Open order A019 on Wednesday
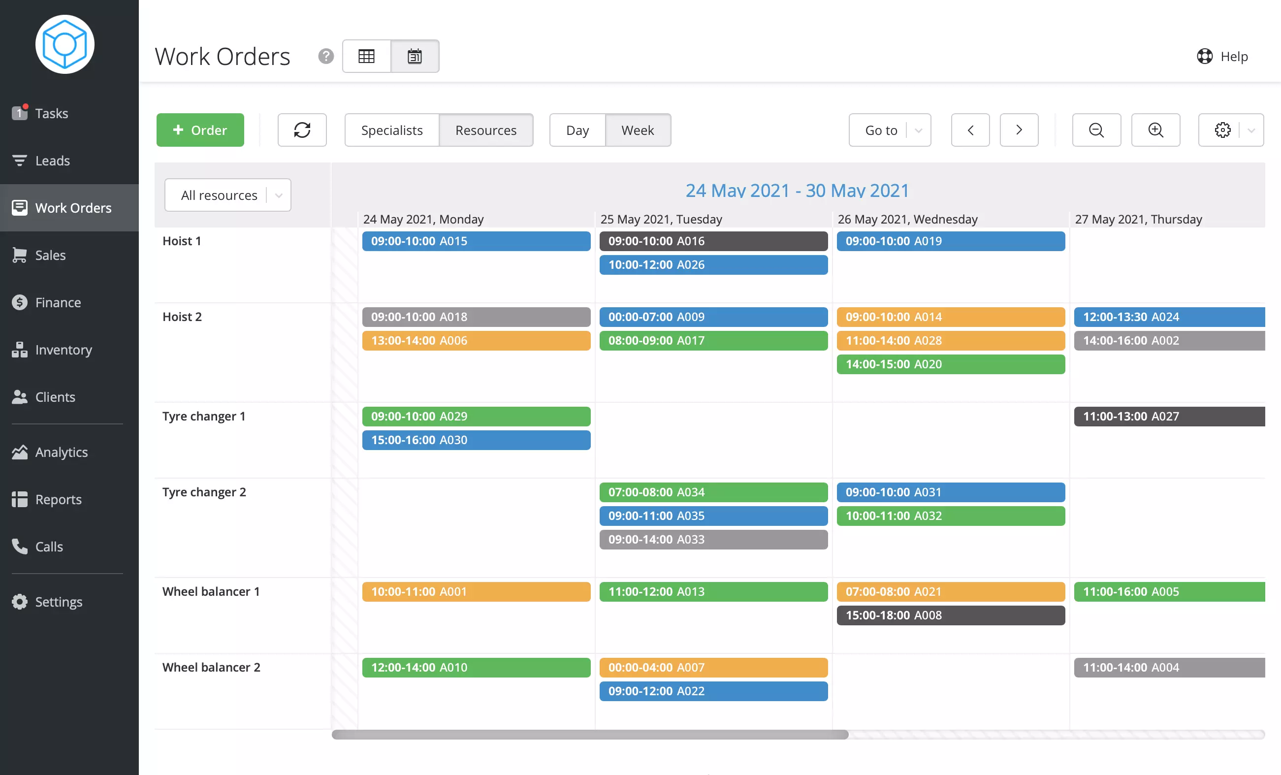Screen dimensions: 1281x775 tap(951, 241)
